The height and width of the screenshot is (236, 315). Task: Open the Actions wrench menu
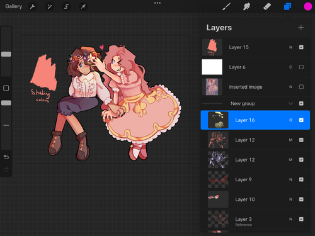click(x=33, y=6)
